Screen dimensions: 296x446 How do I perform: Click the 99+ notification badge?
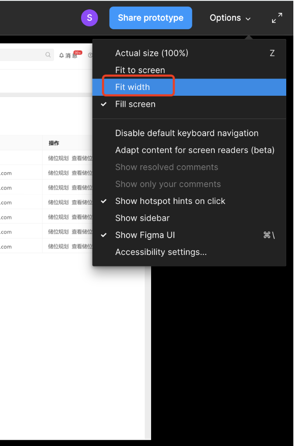(78, 52)
